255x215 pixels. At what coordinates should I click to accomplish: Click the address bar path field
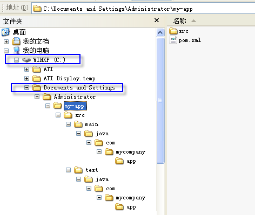pos(143,9)
